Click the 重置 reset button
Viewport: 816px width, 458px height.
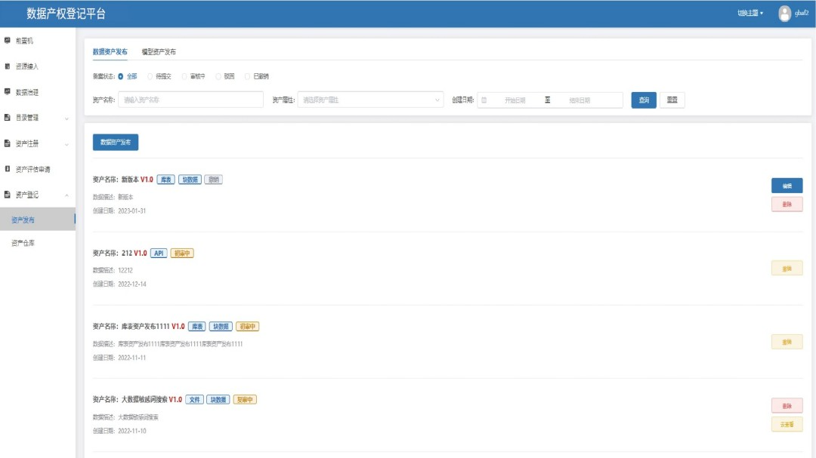[x=672, y=100]
